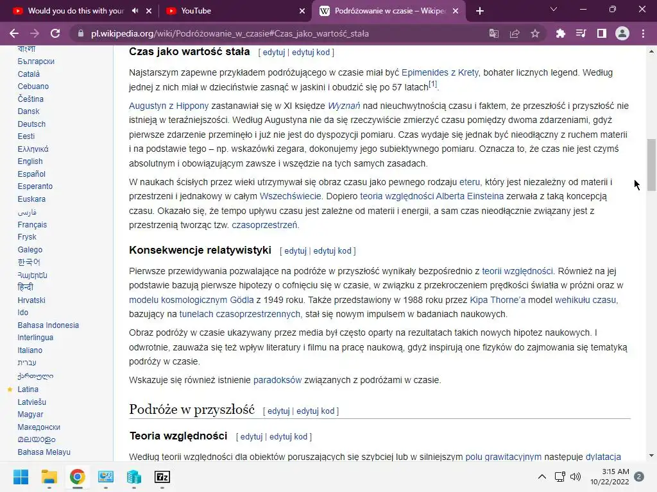Open Chrome profile avatar
Viewport: 657px width, 492px height.
(622, 33)
